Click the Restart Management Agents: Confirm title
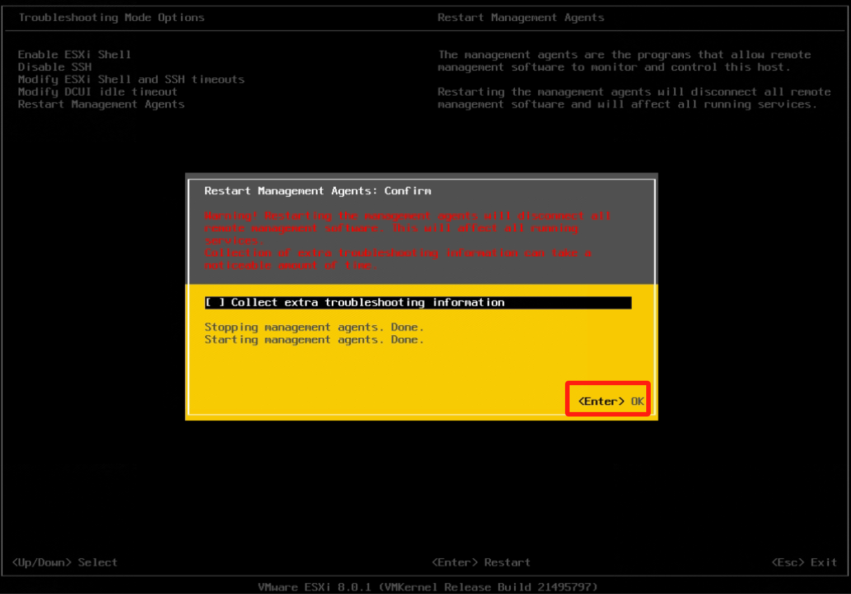Viewport: 851px width, 594px height. 317,191
